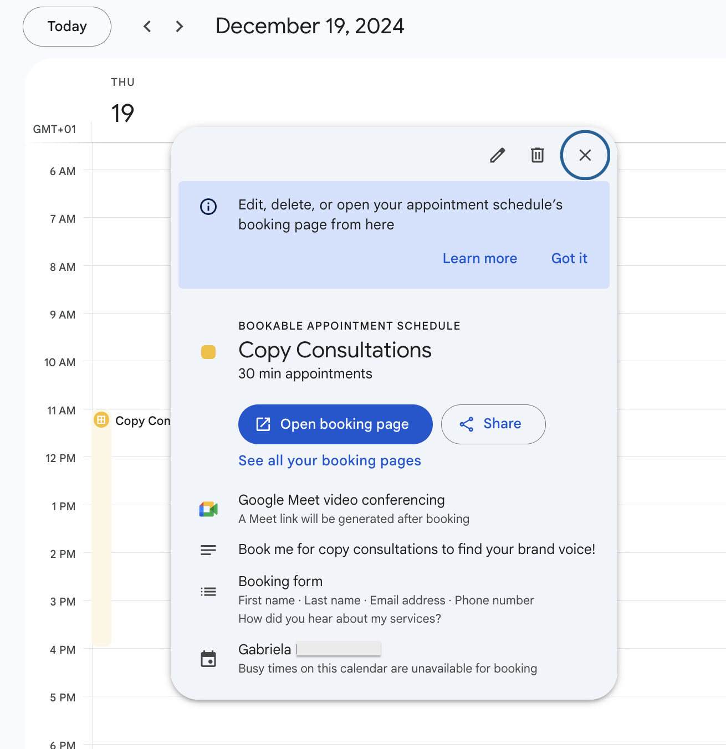Open the Copy Consultations booking page
Viewport: 726px width, 749px height.
(x=335, y=424)
